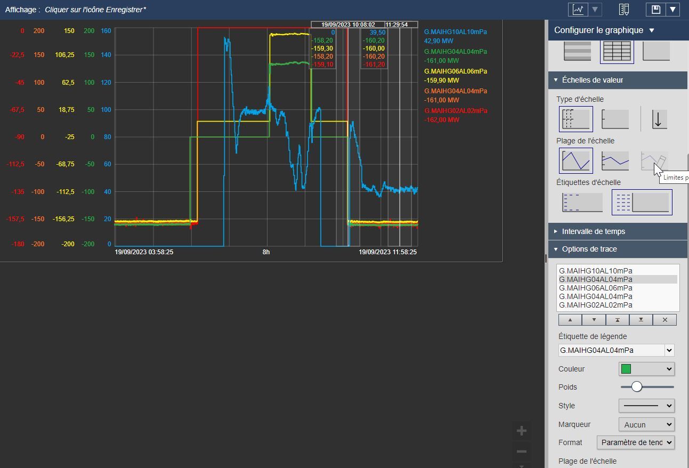Click the Poids weight slider handle
This screenshot has height=468, width=689.
637,387
